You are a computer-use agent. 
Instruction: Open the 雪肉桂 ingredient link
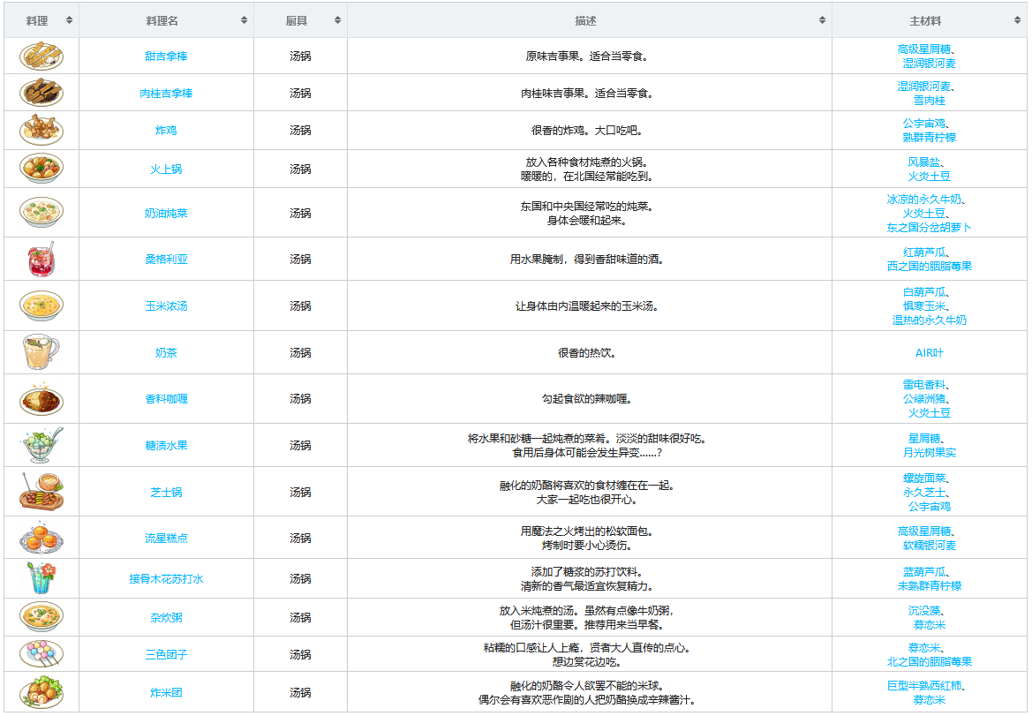[x=929, y=100]
